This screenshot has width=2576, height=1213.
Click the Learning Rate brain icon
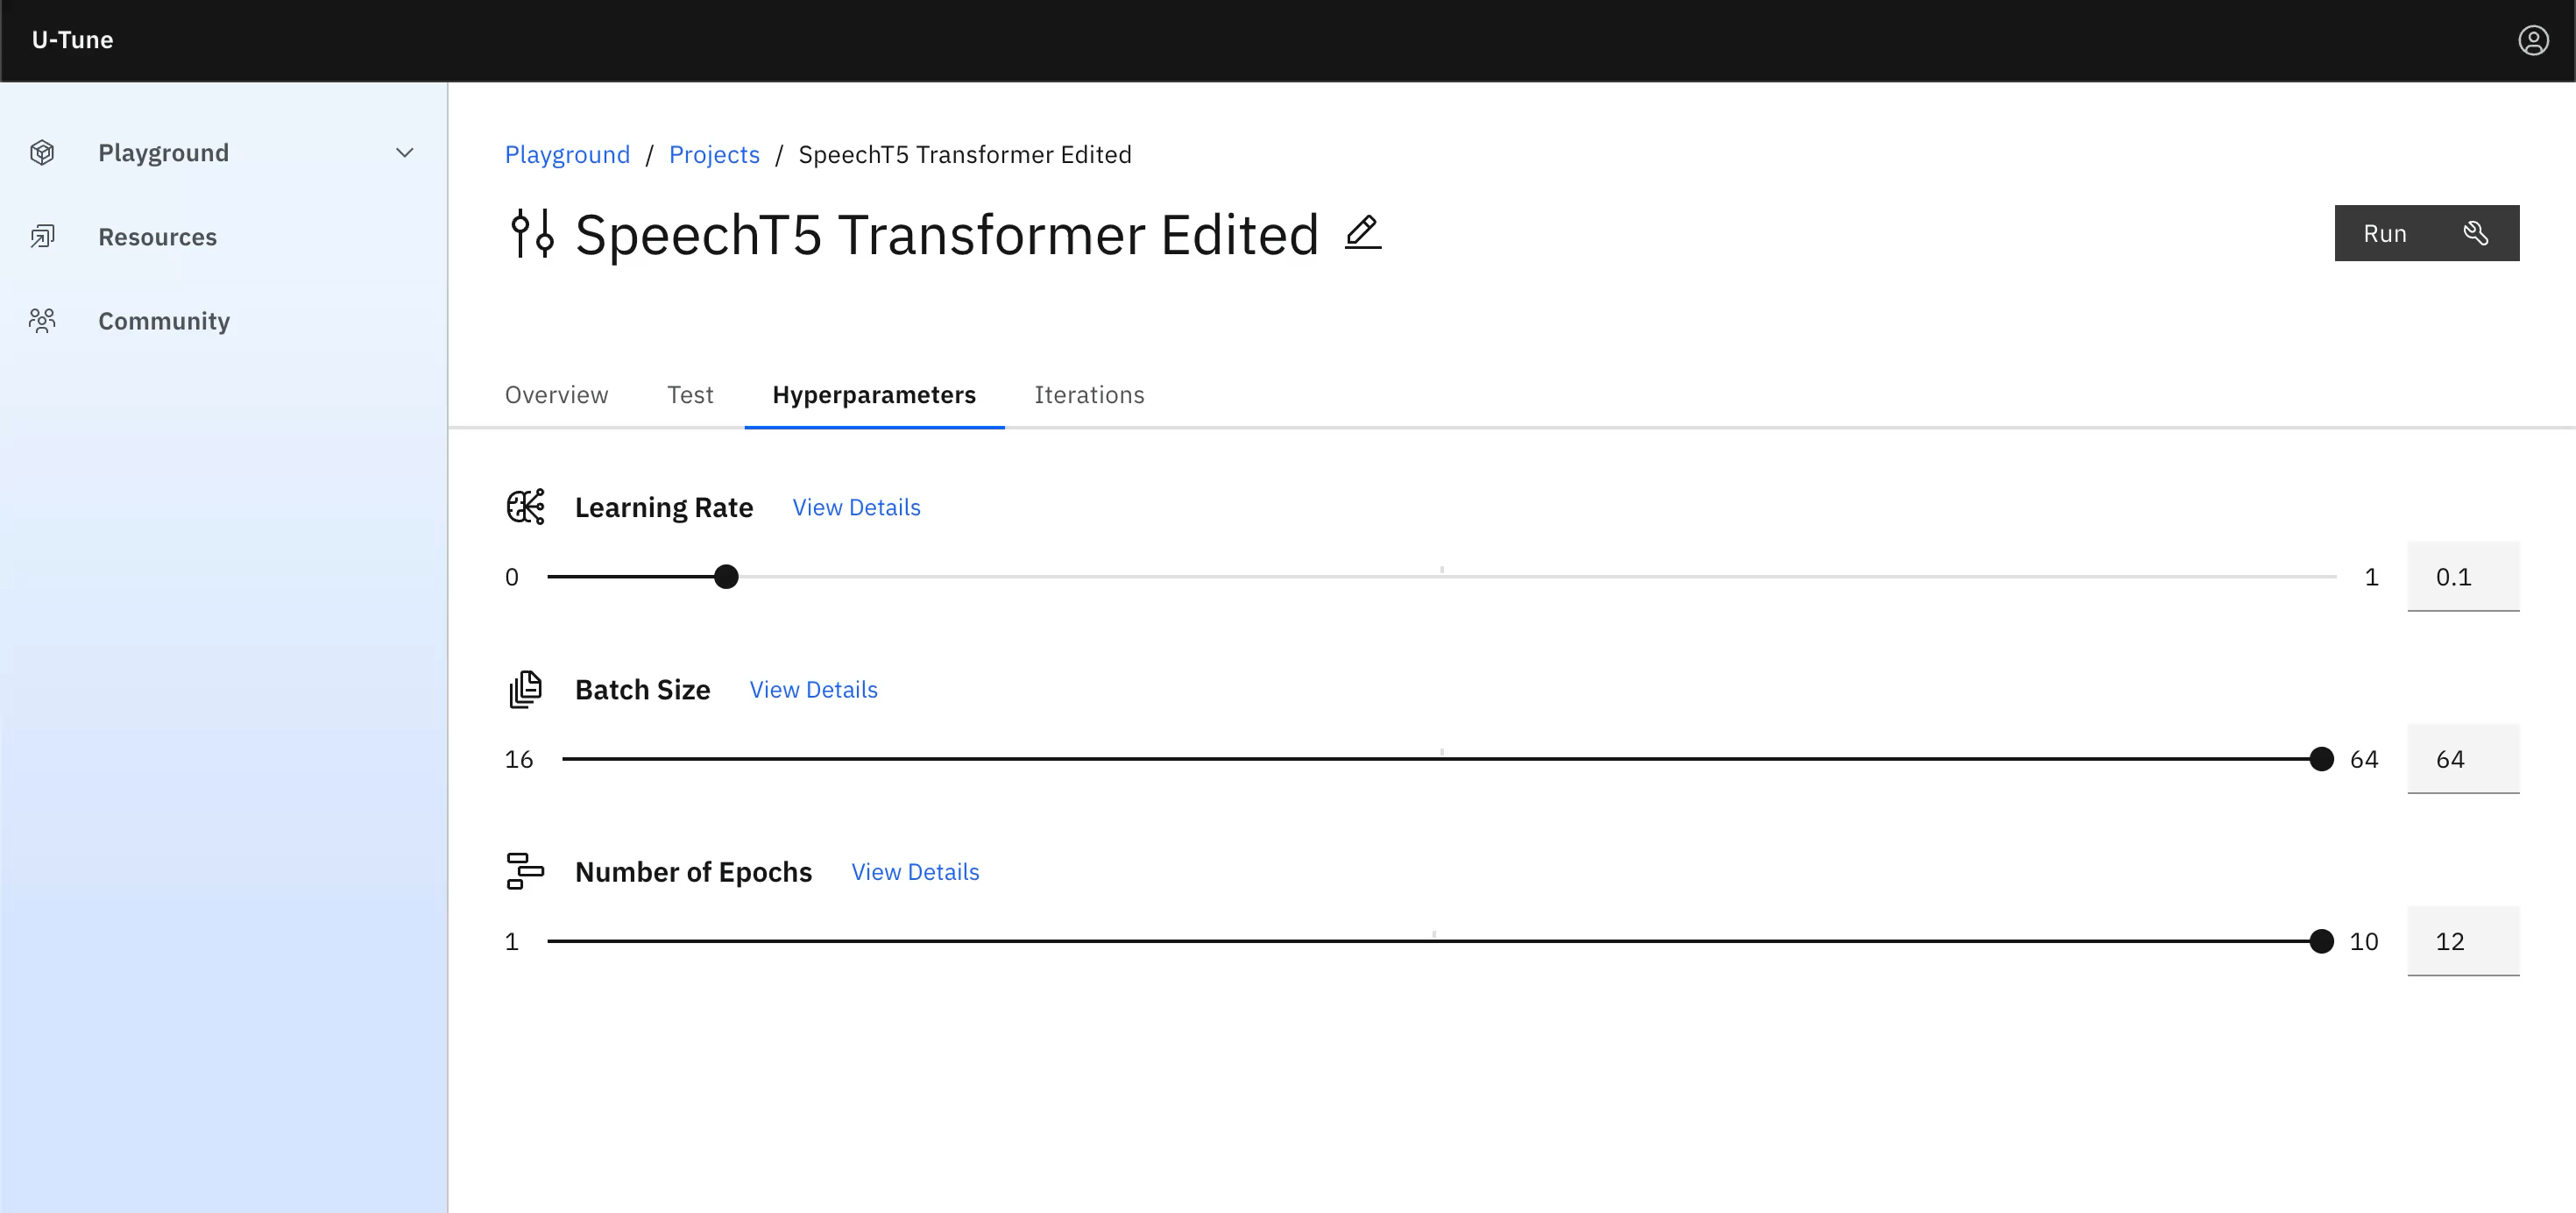click(x=526, y=507)
